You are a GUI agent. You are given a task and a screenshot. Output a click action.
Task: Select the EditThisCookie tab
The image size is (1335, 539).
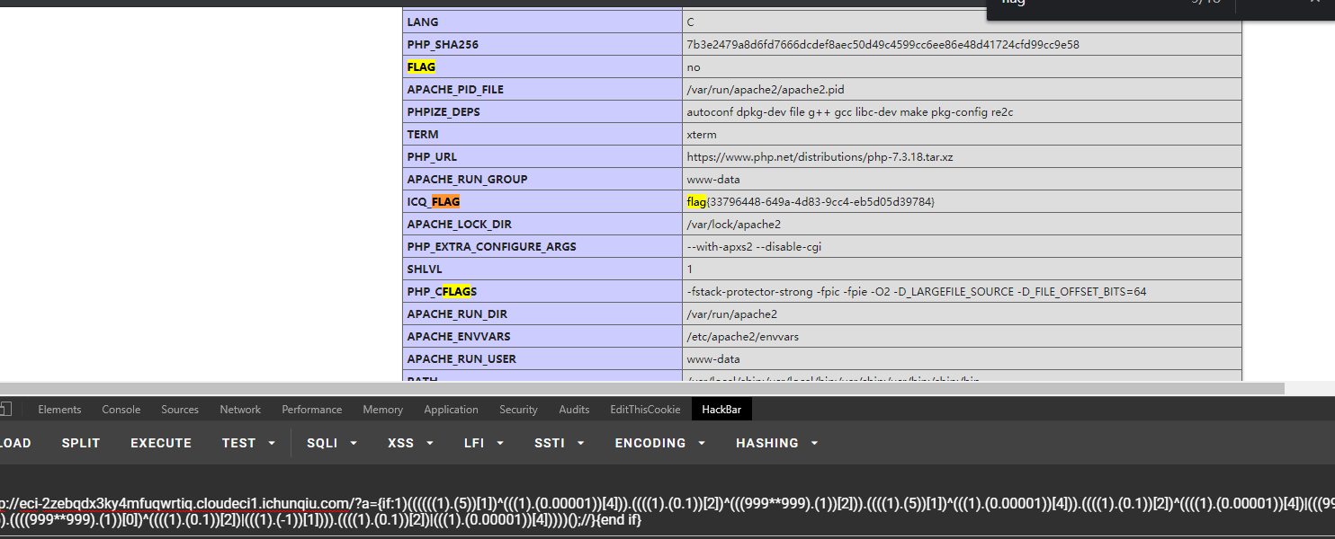[x=645, y=410]
